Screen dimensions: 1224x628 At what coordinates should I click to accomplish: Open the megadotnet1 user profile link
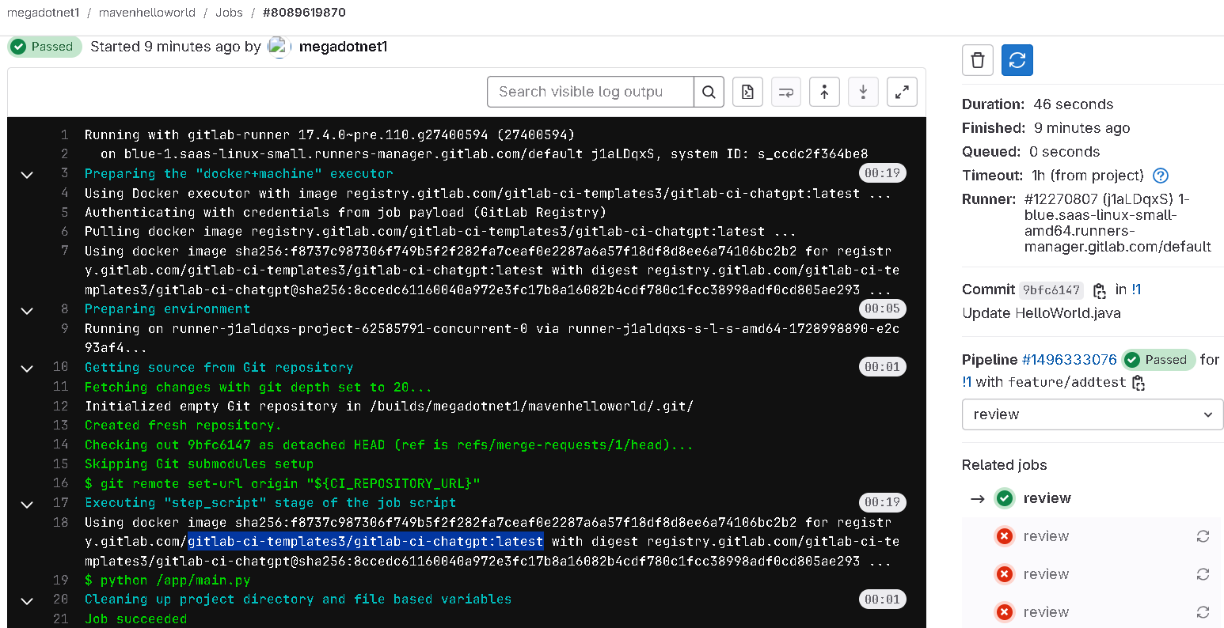(x=343, y=47)
